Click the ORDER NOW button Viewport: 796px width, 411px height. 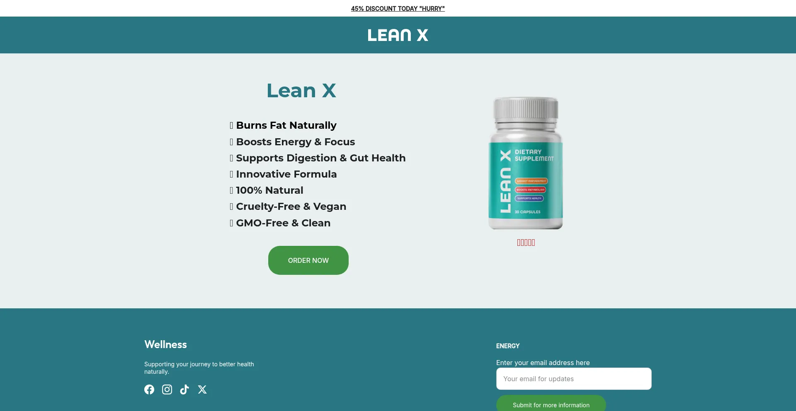308,260
